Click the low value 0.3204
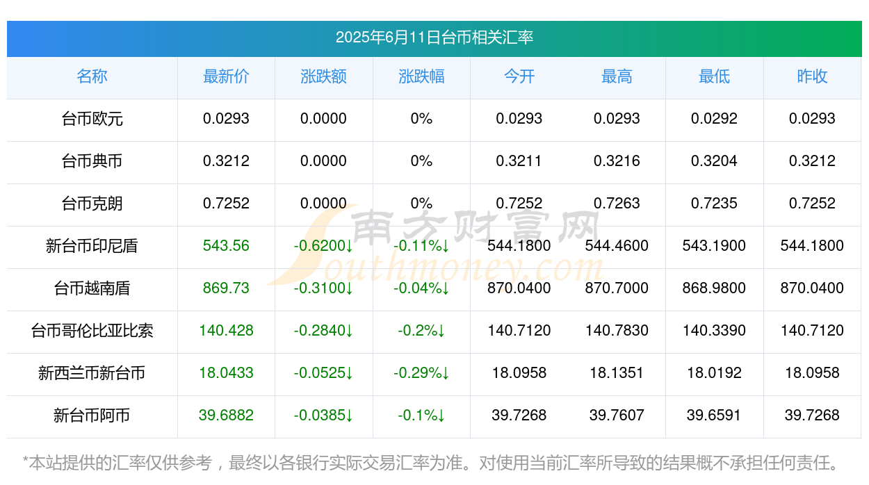Screen dimensions: 869x485 pyautogui.click(x=714, y=161)
